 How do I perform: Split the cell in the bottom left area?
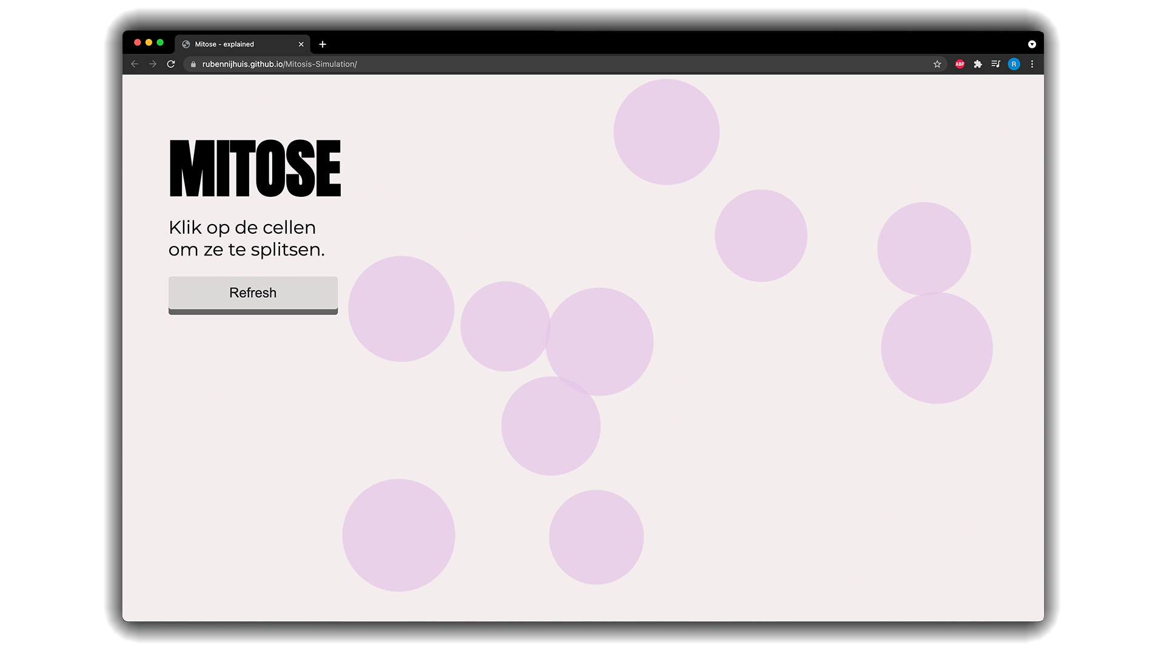point(398,535)
